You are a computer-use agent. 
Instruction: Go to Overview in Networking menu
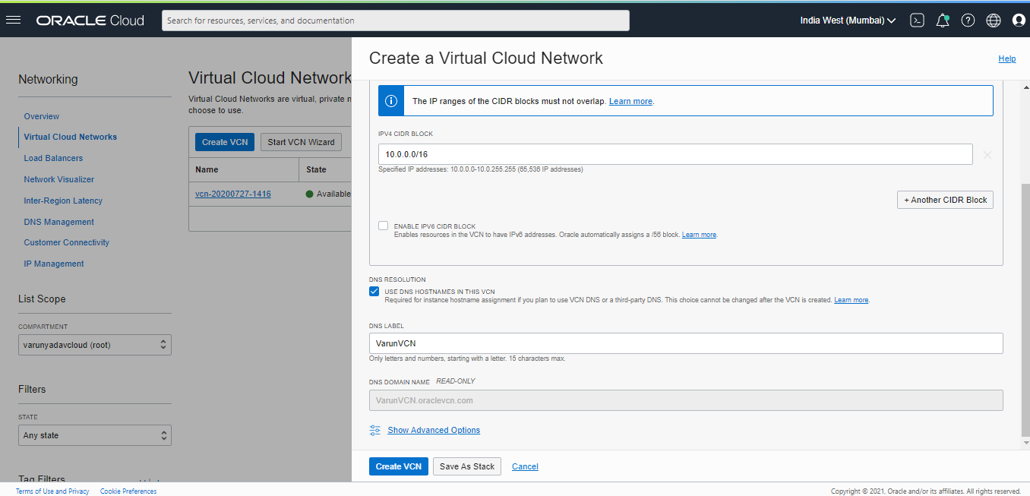42,116
